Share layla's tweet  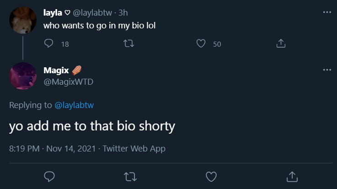coord(281,44)
